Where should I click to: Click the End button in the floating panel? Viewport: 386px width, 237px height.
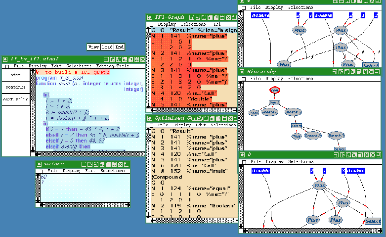[x=120, y=47]
